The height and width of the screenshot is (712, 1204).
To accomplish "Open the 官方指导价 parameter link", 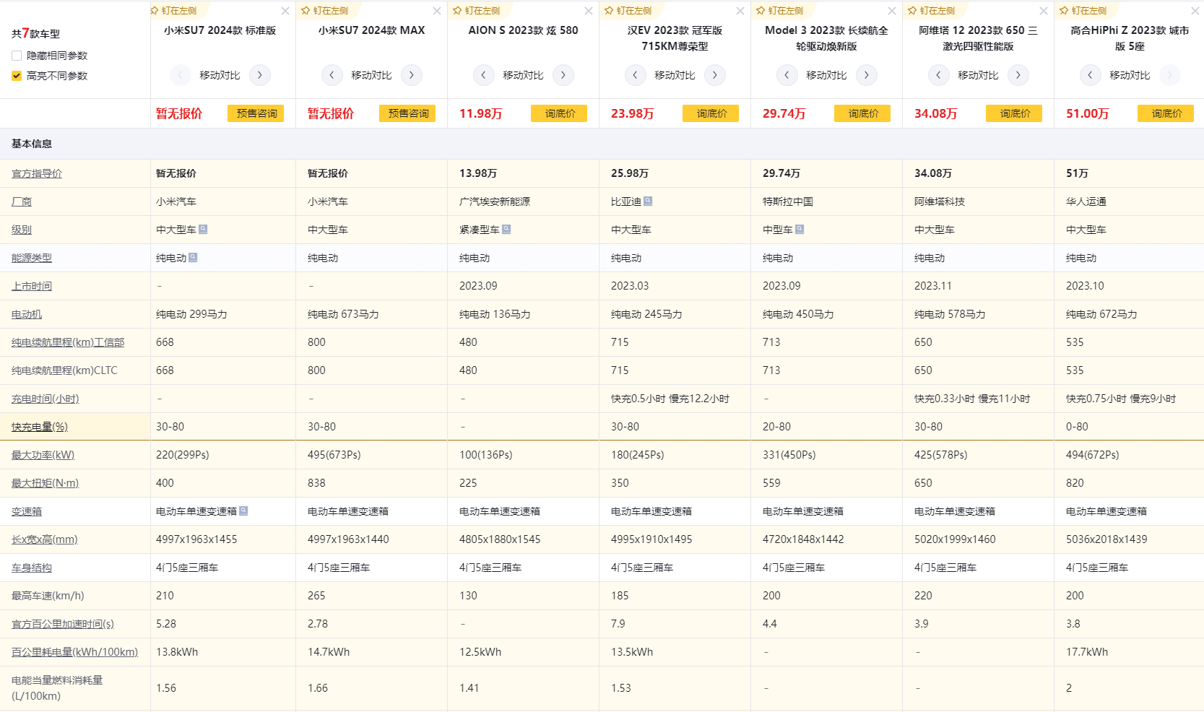I will click(37, 173).
